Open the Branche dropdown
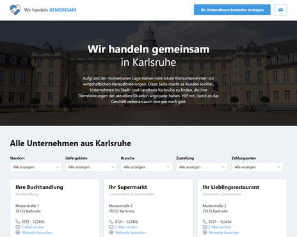297x237 pixels. [147, 167]
